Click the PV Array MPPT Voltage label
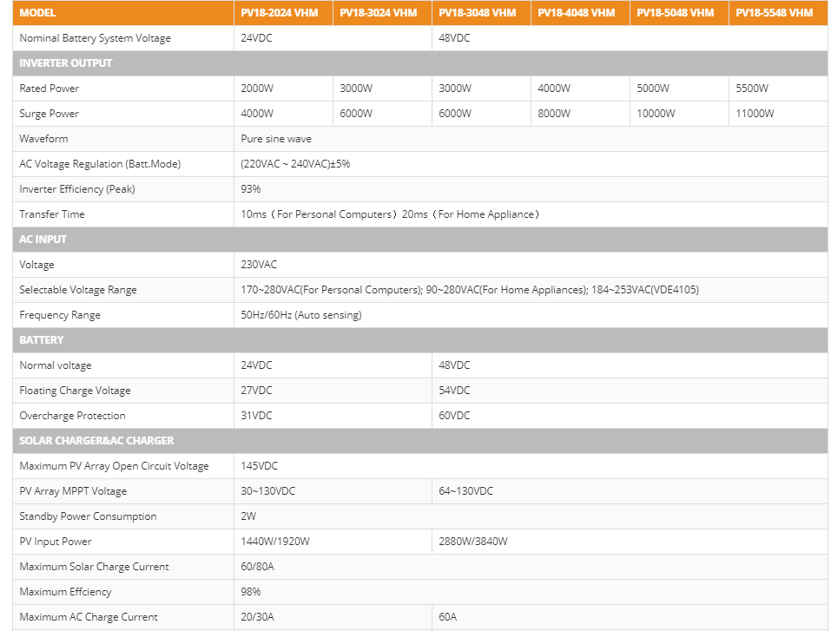Image resolution: width=838 pixels, height=631 pixels. click(73, 491)
